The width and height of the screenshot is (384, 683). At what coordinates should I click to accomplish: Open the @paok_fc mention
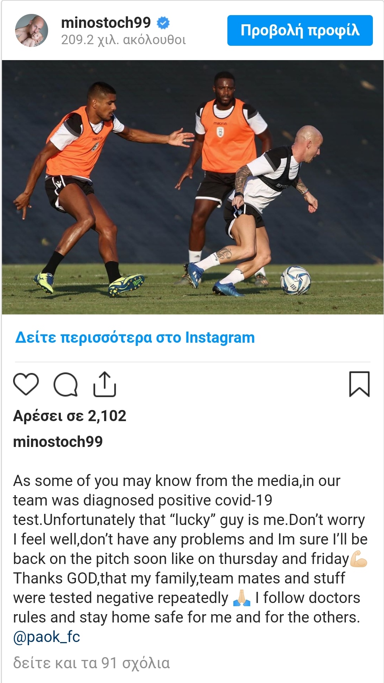click(47, 637)
